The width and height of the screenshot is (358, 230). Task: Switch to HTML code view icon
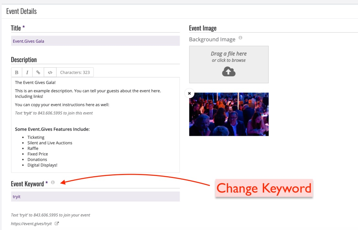[x=50, y=72]
